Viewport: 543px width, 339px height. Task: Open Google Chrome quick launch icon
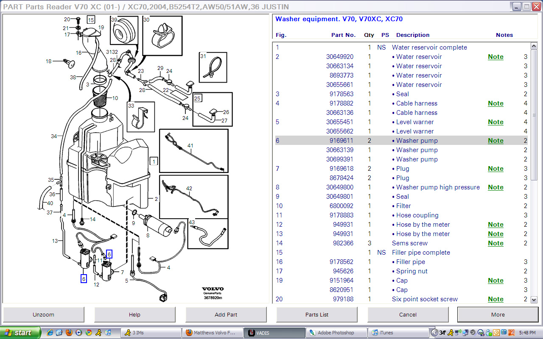click(89, 333)
